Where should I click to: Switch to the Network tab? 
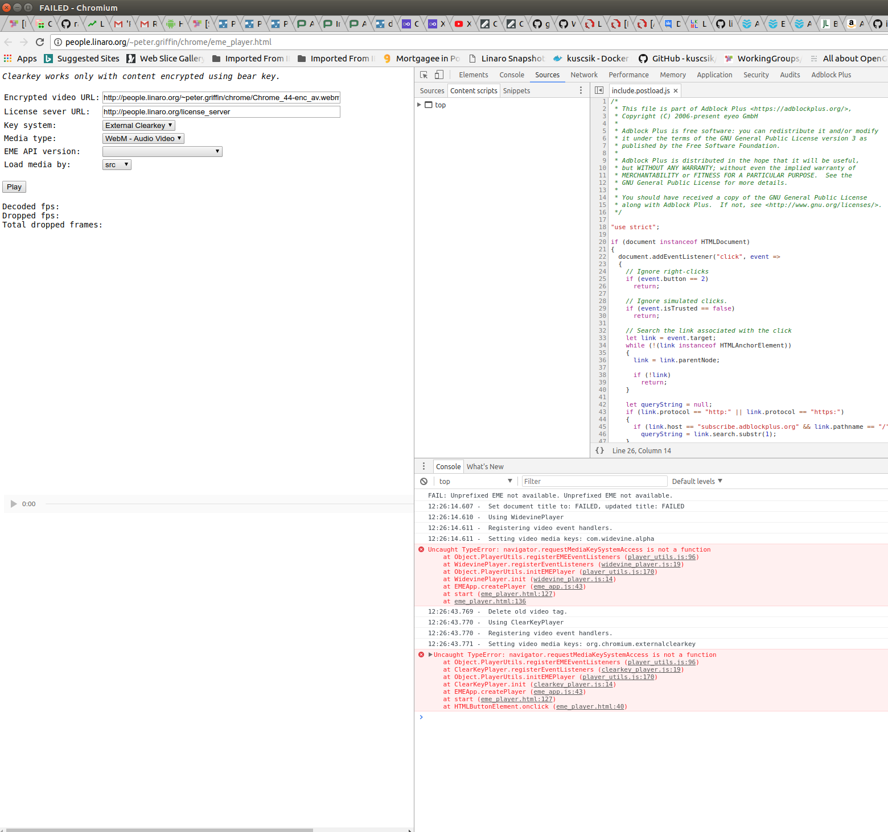tap(584, 75)
